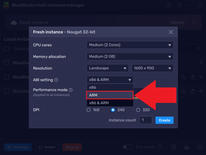Open the 1600 x 900 resolution dropdown
206x155 pixels.
coord(152,68)
